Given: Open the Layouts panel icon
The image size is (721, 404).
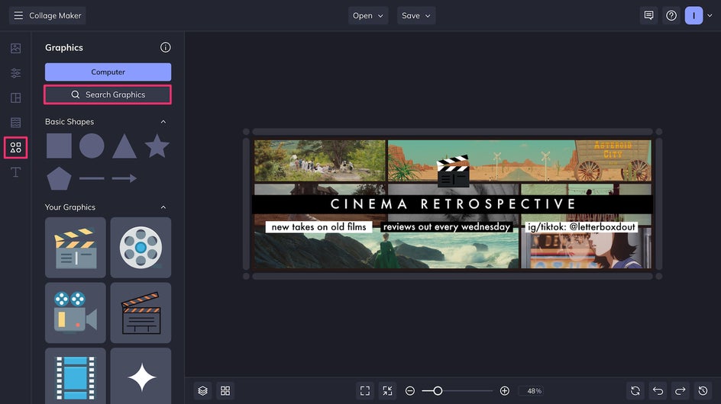Looking at the screenshot, I should click(15, 98).
